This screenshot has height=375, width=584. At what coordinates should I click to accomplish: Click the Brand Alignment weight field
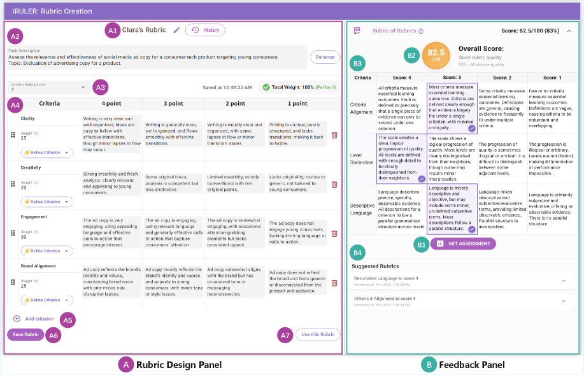[48, 284]
